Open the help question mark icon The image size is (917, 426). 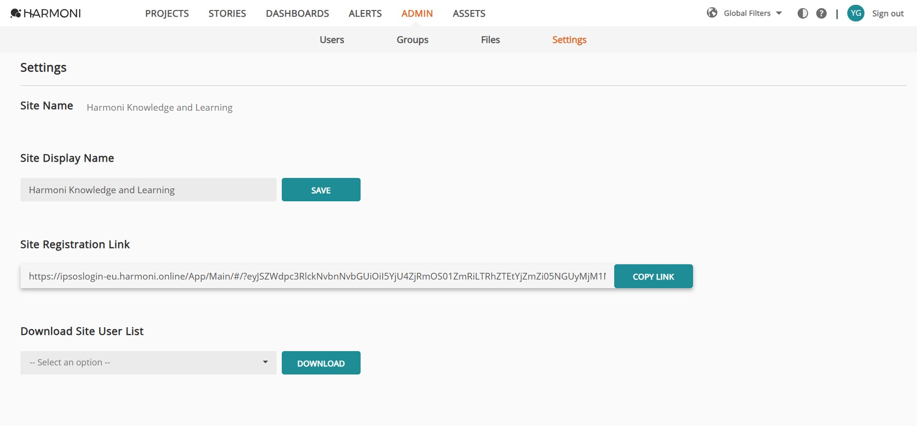821,13
